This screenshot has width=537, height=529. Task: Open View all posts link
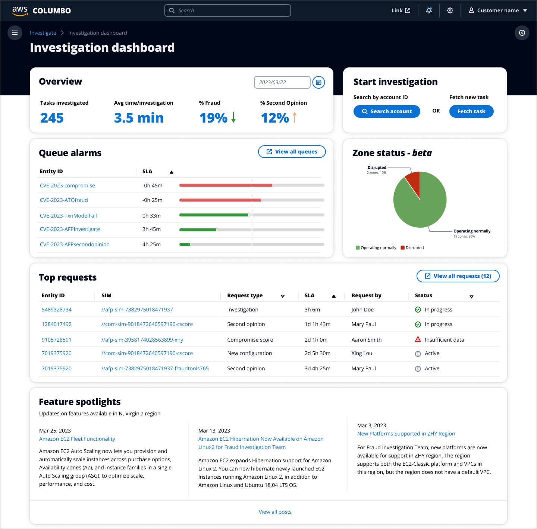tap(275, 512)
